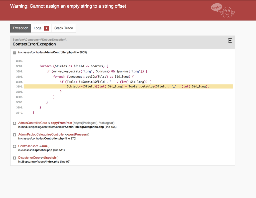256x198 pixels.
Task: Click the ControllerCore run link
Action: [x=33, y=146]
